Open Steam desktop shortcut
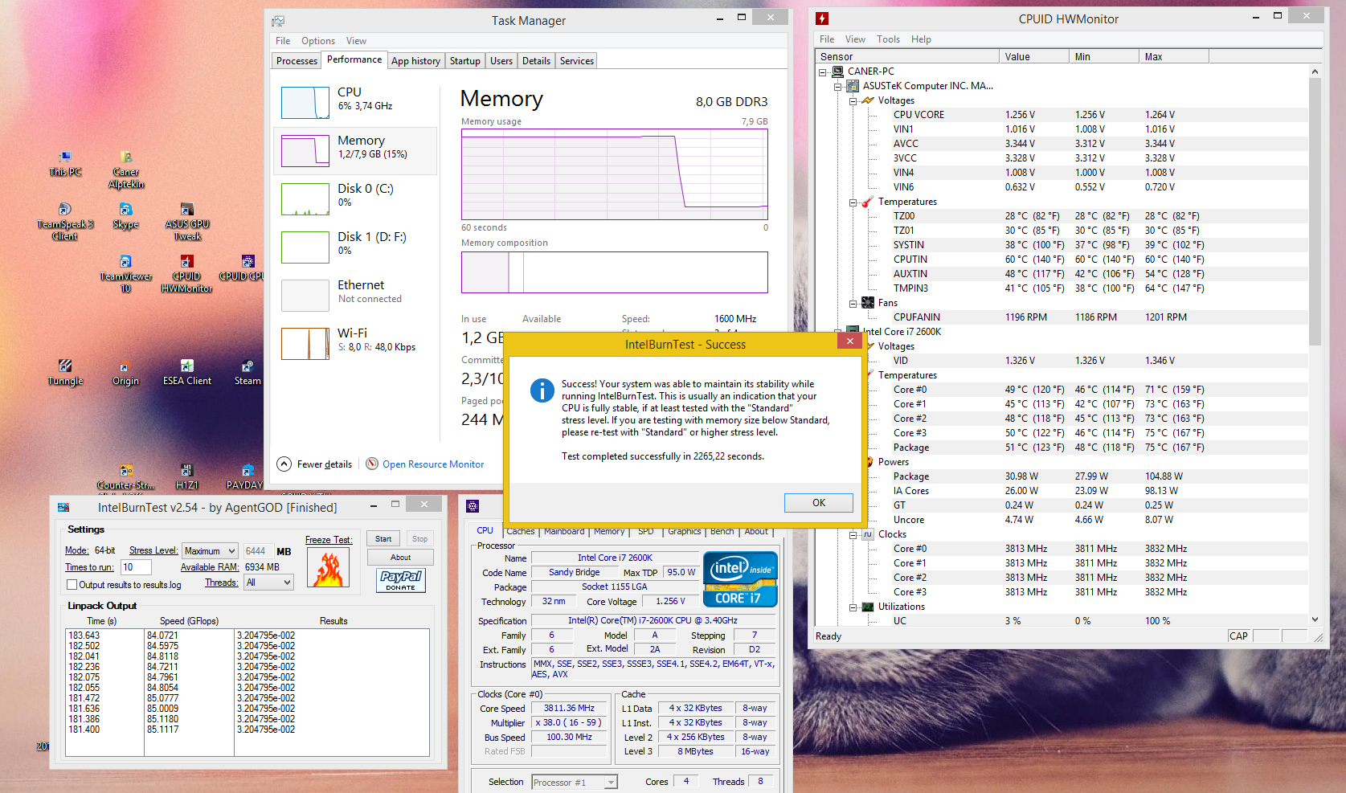1346x793 pixels. (x=248, y=373)
